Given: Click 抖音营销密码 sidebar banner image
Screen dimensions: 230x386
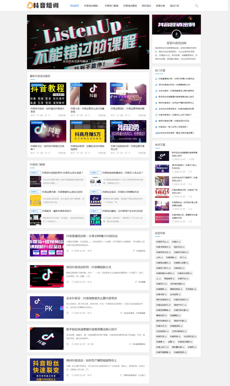Looking at the screenshot, I should click(x=176, y=25).
